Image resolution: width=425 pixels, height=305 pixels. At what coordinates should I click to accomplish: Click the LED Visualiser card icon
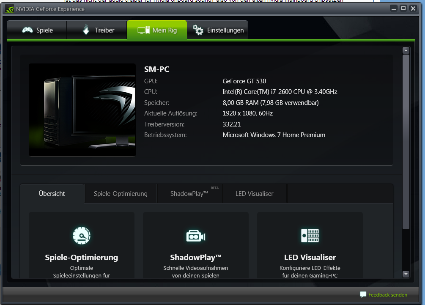tap(310, 236)
